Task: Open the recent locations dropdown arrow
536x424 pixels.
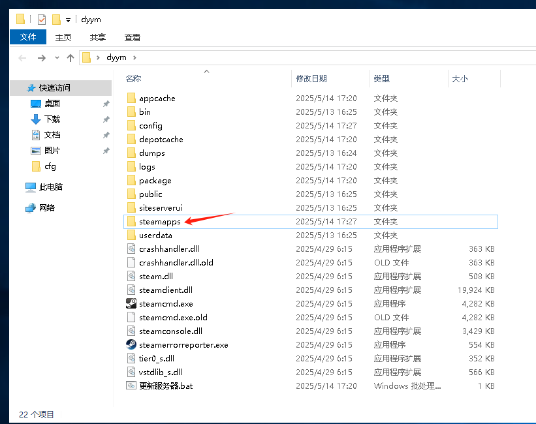Action: point(57,58)
